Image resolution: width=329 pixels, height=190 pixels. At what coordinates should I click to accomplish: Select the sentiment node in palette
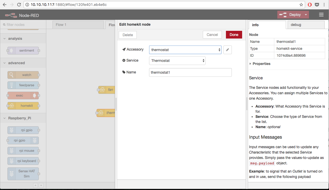(23, 51)
